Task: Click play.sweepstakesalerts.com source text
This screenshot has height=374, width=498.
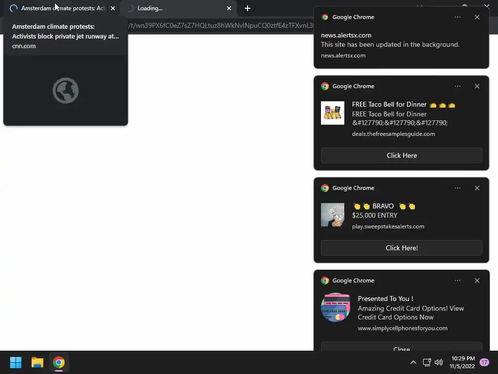Action: (388, 226)
